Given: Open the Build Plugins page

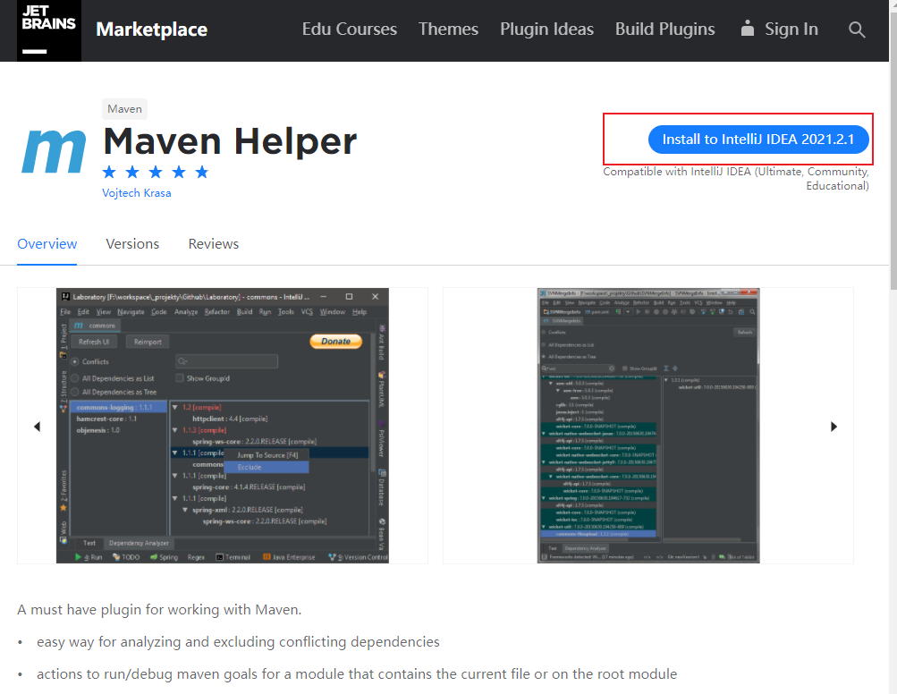Looking at the screenshot, I should coord(664,29).
